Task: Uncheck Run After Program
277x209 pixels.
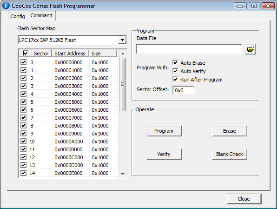Action: [x=175, y=80]
